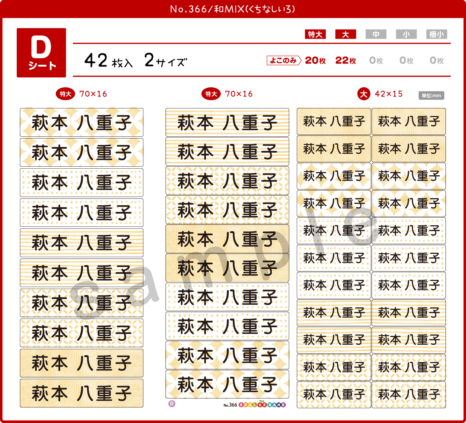The height and width of the screenshot is (423, 466).
Task: Select the red 大 size badge in header
Action: point(346,34)
